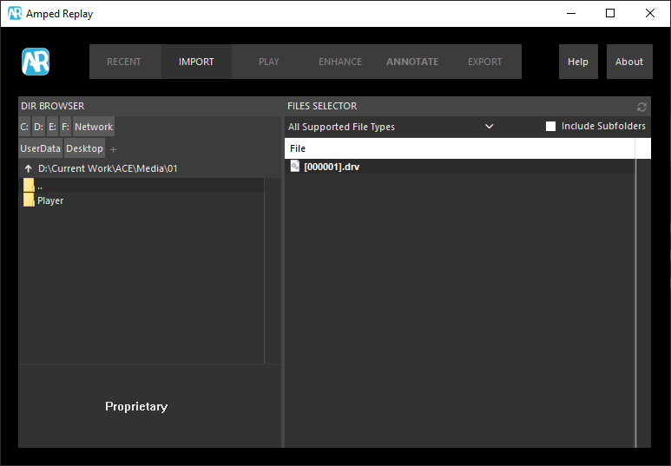Browse Network locations

tap(94, 127)
